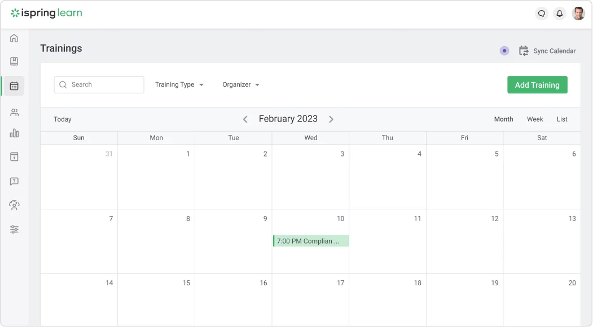Open the notifications bell icon
Screen dimensions: 593x327
pyautogui.click(x=559, y=14)
